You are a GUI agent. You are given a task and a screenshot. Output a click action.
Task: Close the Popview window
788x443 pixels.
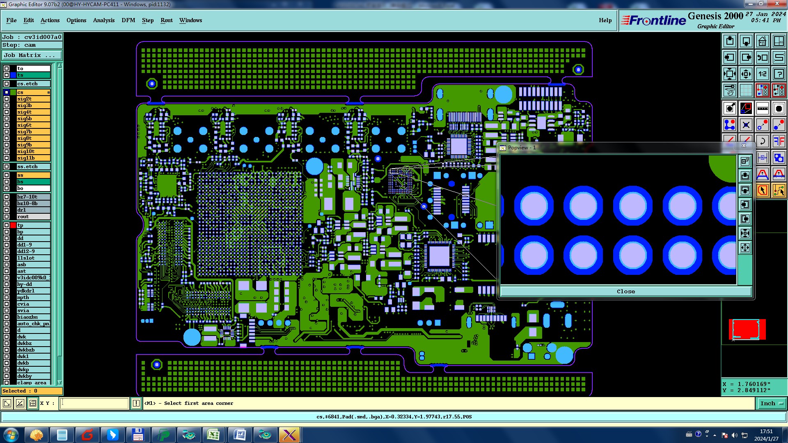pyautogui.click(x=625, y=291)
